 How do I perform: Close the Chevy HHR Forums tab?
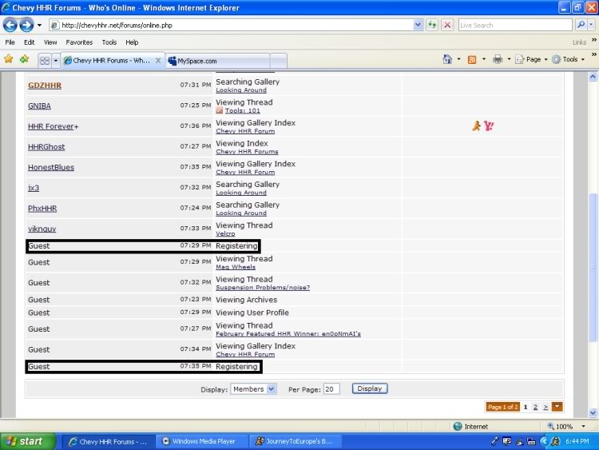tap(158, 61)
